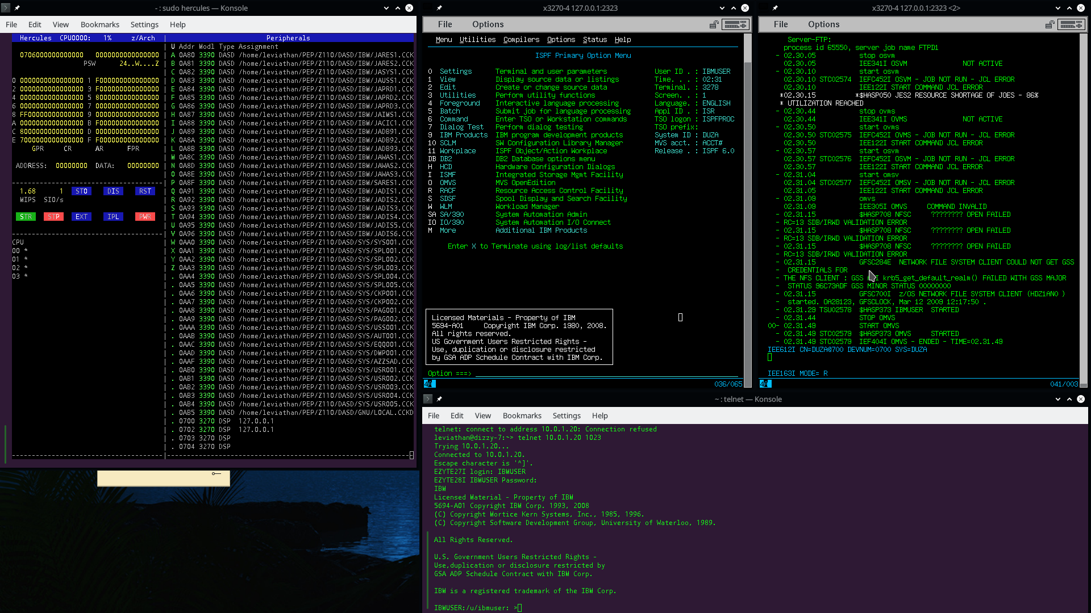
Task: Minimize the telnet Konsole window
Action: 1058,399
